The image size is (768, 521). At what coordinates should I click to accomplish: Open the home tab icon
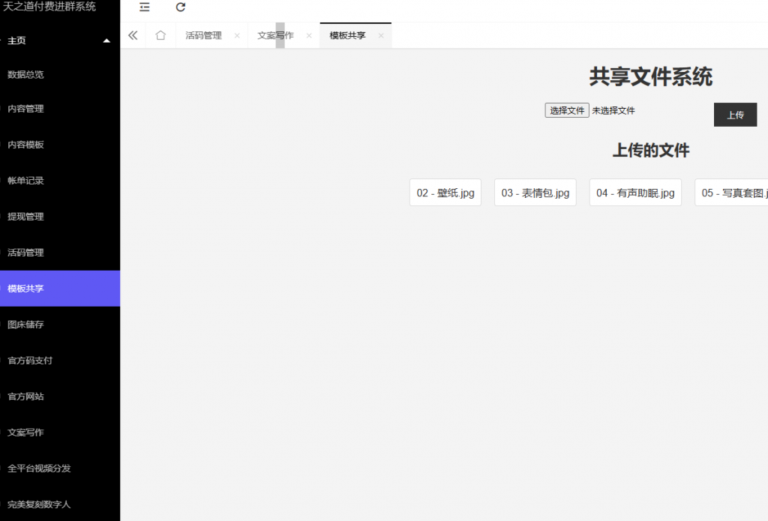pos(160,35)
